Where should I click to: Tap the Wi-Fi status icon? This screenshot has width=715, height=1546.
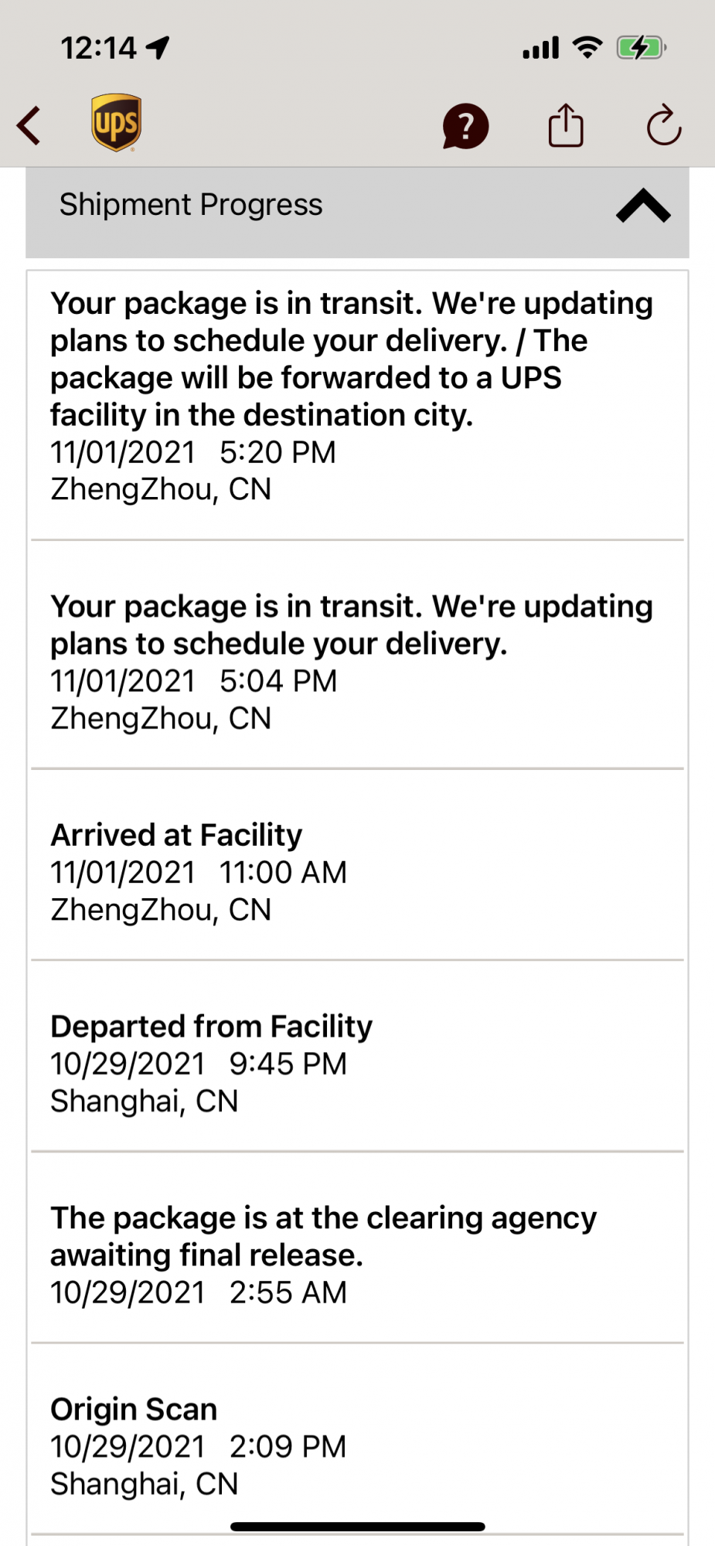tap(587, 48)
